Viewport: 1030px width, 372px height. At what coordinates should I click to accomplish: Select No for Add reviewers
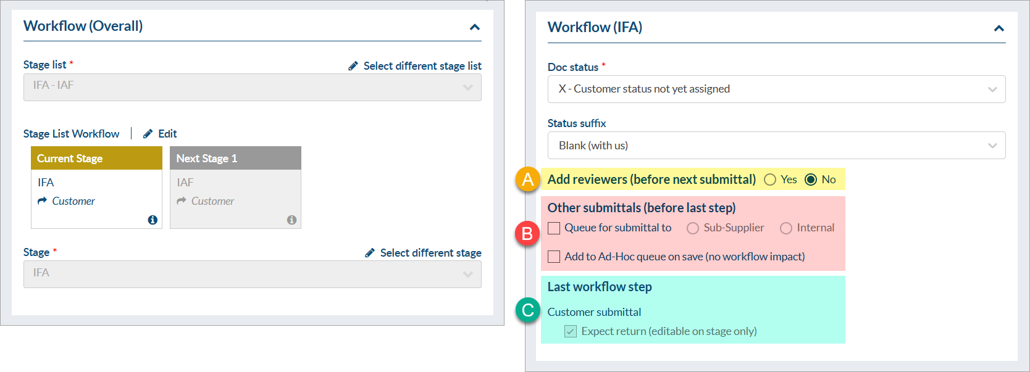pos(811,180)
